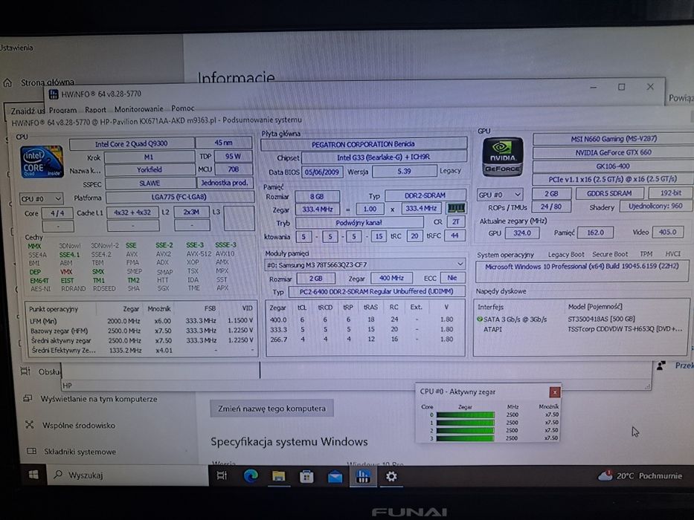Image resolution: width=694 pixels, height=520 pixels.
Task: Click the NVIDIA GeForce GTX 660 field
Action: click(x=614, y=152)
